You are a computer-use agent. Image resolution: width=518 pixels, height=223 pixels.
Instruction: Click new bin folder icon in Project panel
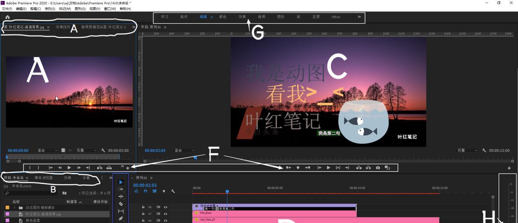pos(64,193)
